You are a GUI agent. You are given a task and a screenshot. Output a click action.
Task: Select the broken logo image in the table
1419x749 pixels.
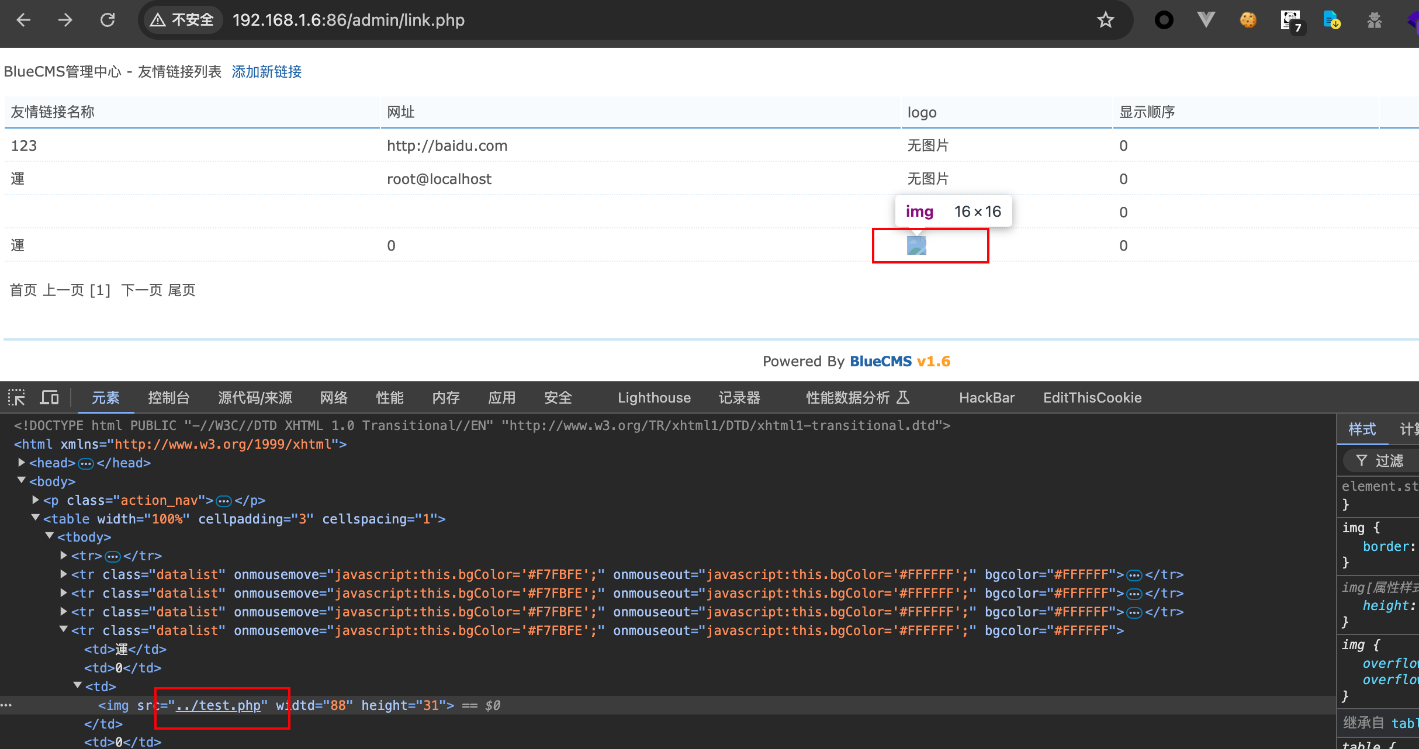tap(916, 245)
